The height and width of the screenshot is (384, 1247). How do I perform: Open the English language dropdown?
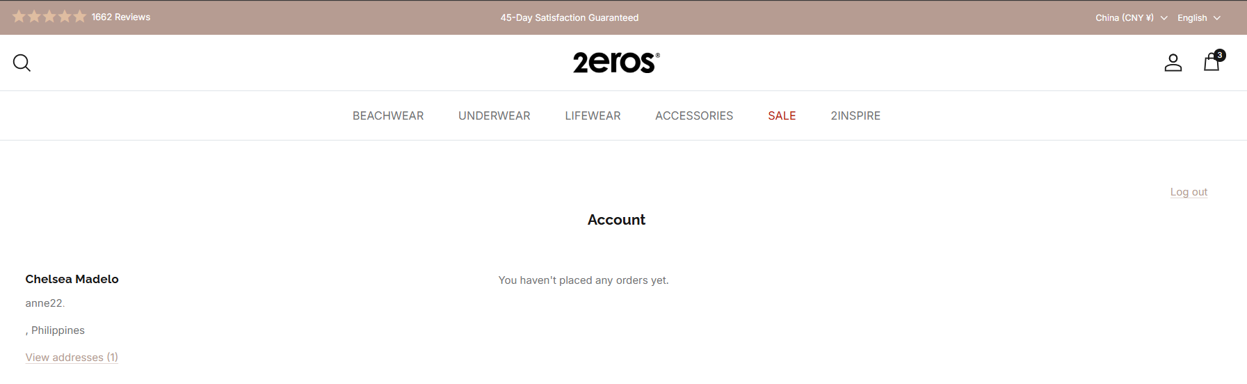1198,18
